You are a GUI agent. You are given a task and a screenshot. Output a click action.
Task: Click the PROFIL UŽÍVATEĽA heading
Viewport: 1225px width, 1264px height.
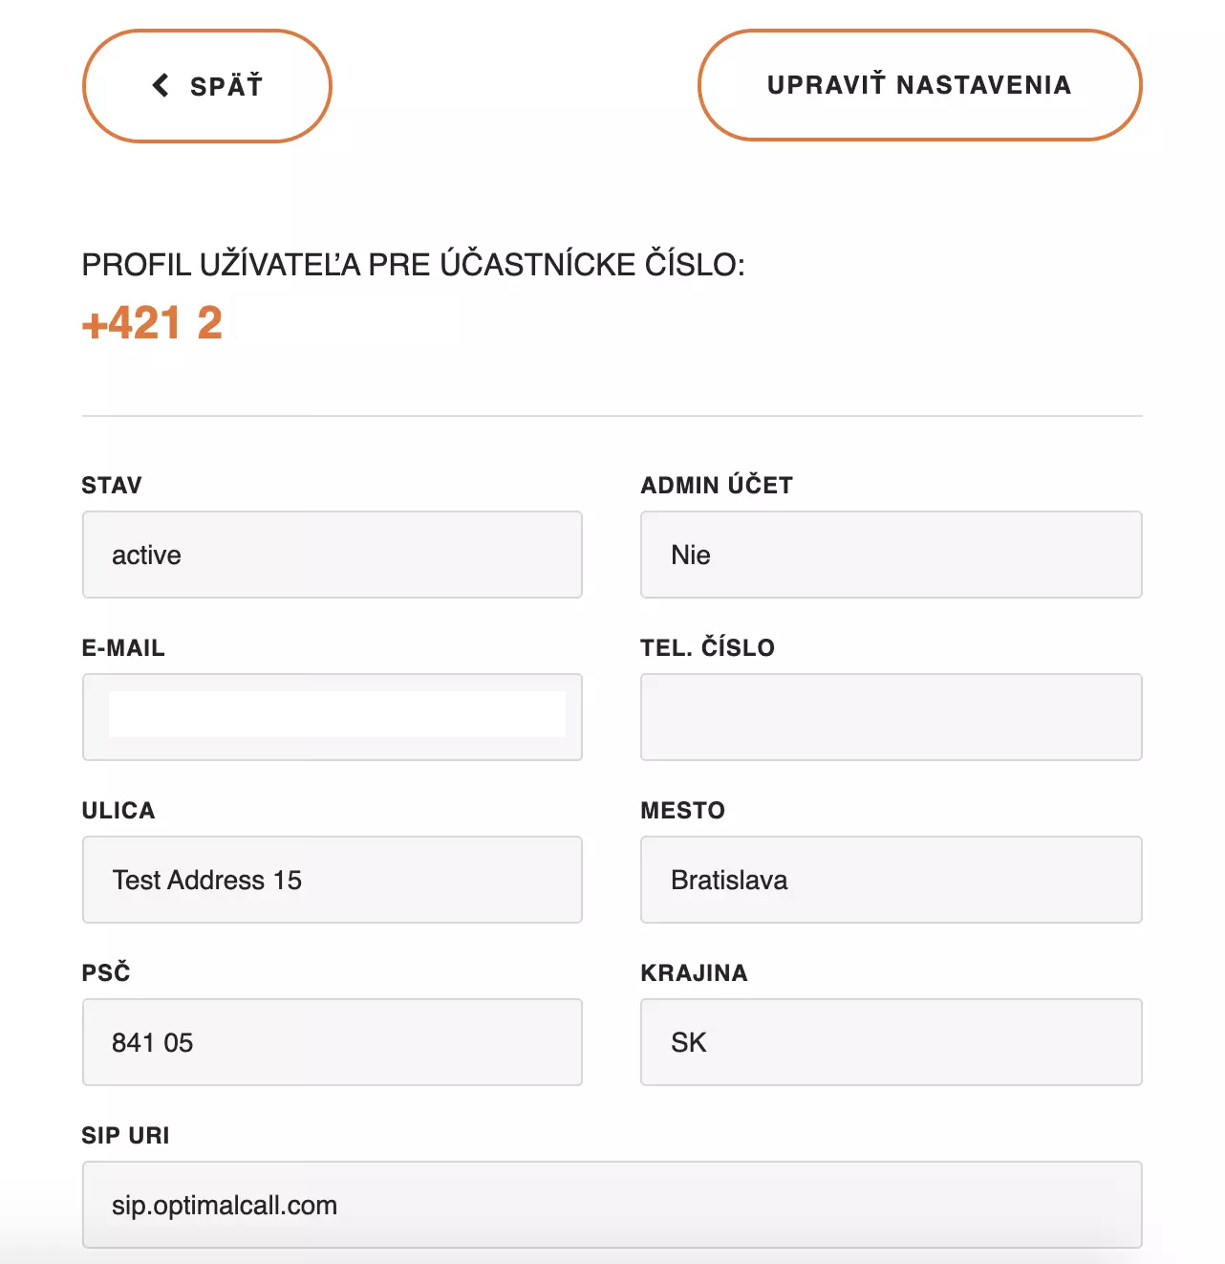(x=413, y=262)
